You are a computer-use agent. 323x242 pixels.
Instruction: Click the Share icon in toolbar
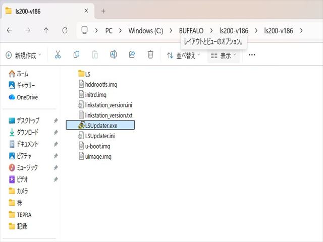132,55
